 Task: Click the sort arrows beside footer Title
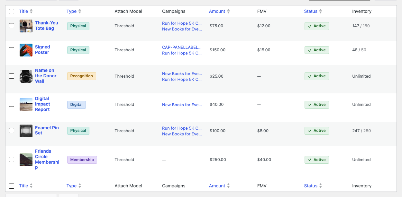click(31, 186)
